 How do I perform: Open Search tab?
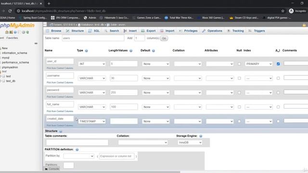coord(112,31)
